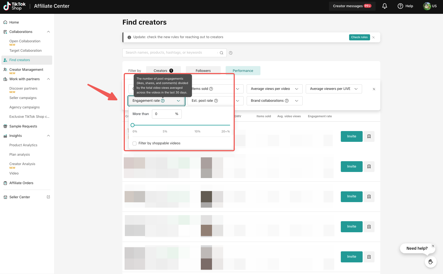Click the engagement rate slider handle

tap(133, 125)
